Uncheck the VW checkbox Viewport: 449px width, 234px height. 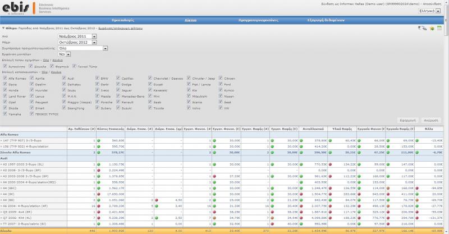(221, 108)
